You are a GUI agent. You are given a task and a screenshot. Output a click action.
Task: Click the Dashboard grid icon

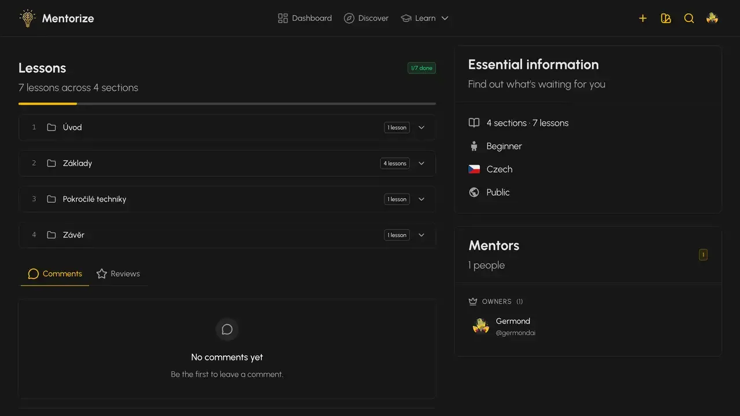pyautogui.click(x=283, y=18)
